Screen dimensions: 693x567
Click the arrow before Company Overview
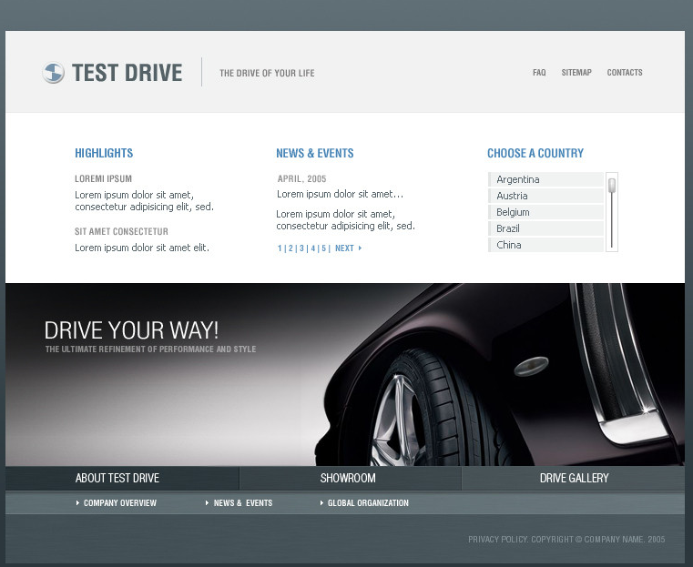78,503
